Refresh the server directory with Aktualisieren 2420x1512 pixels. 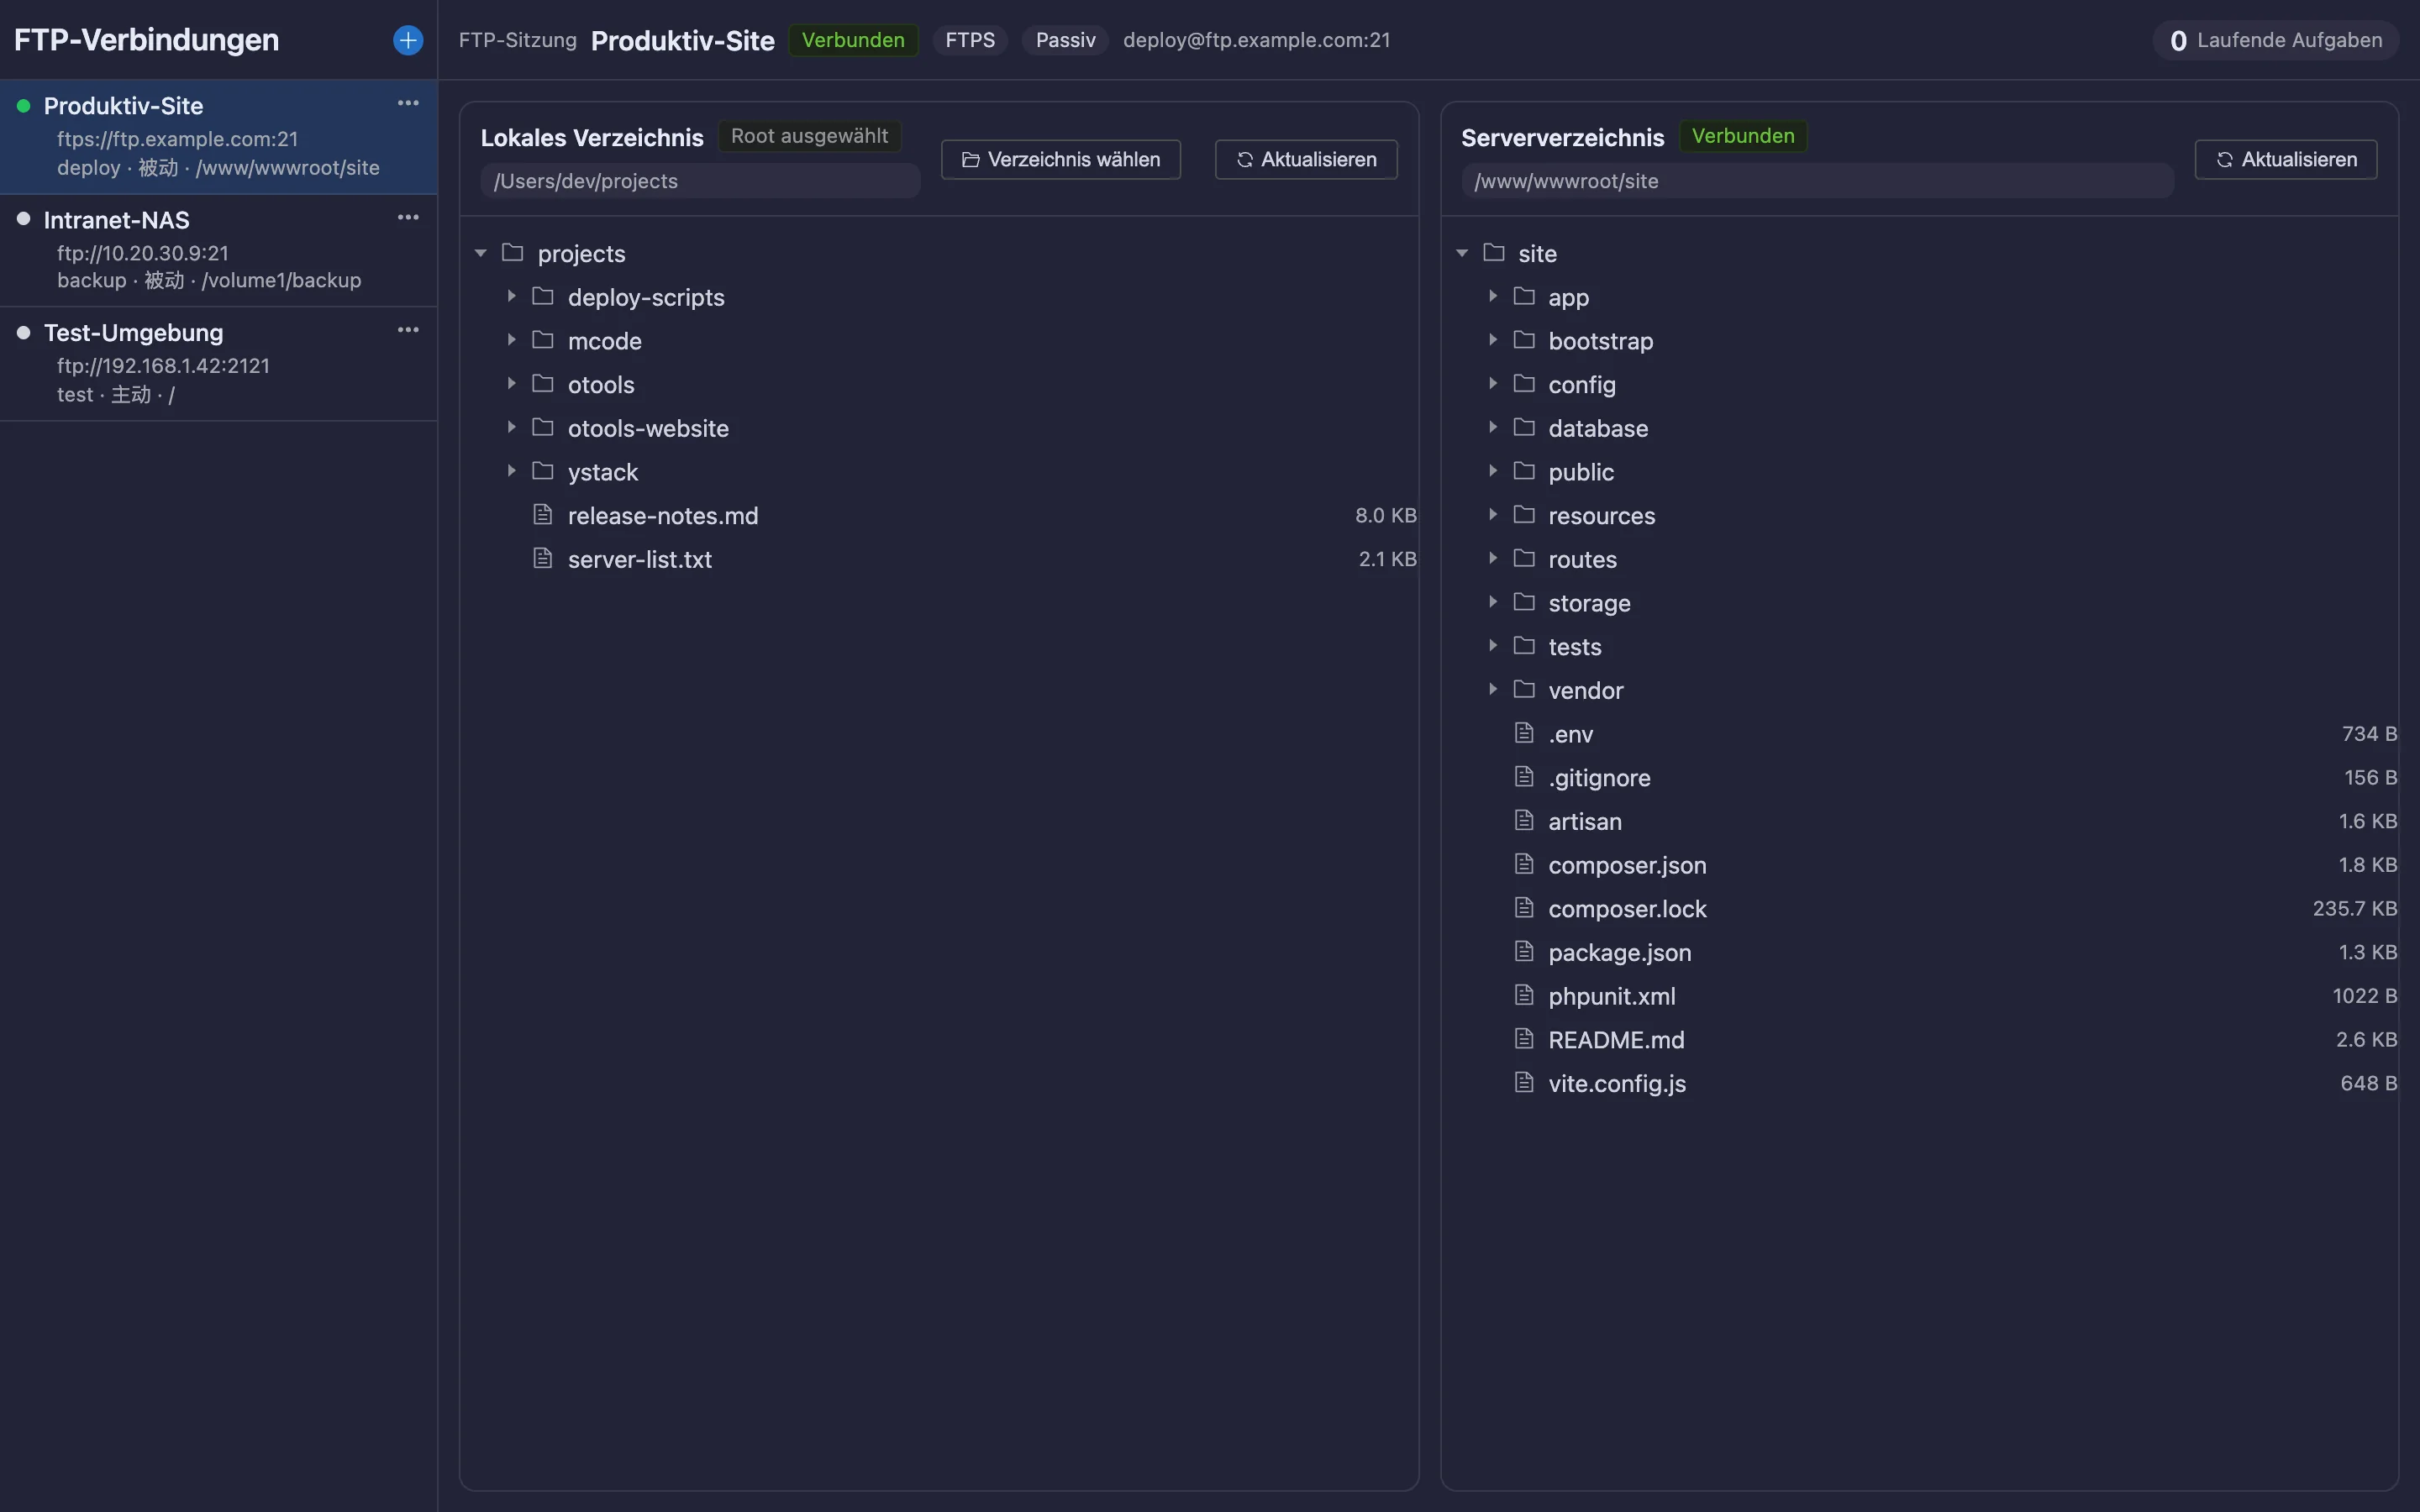(2286, 160)
